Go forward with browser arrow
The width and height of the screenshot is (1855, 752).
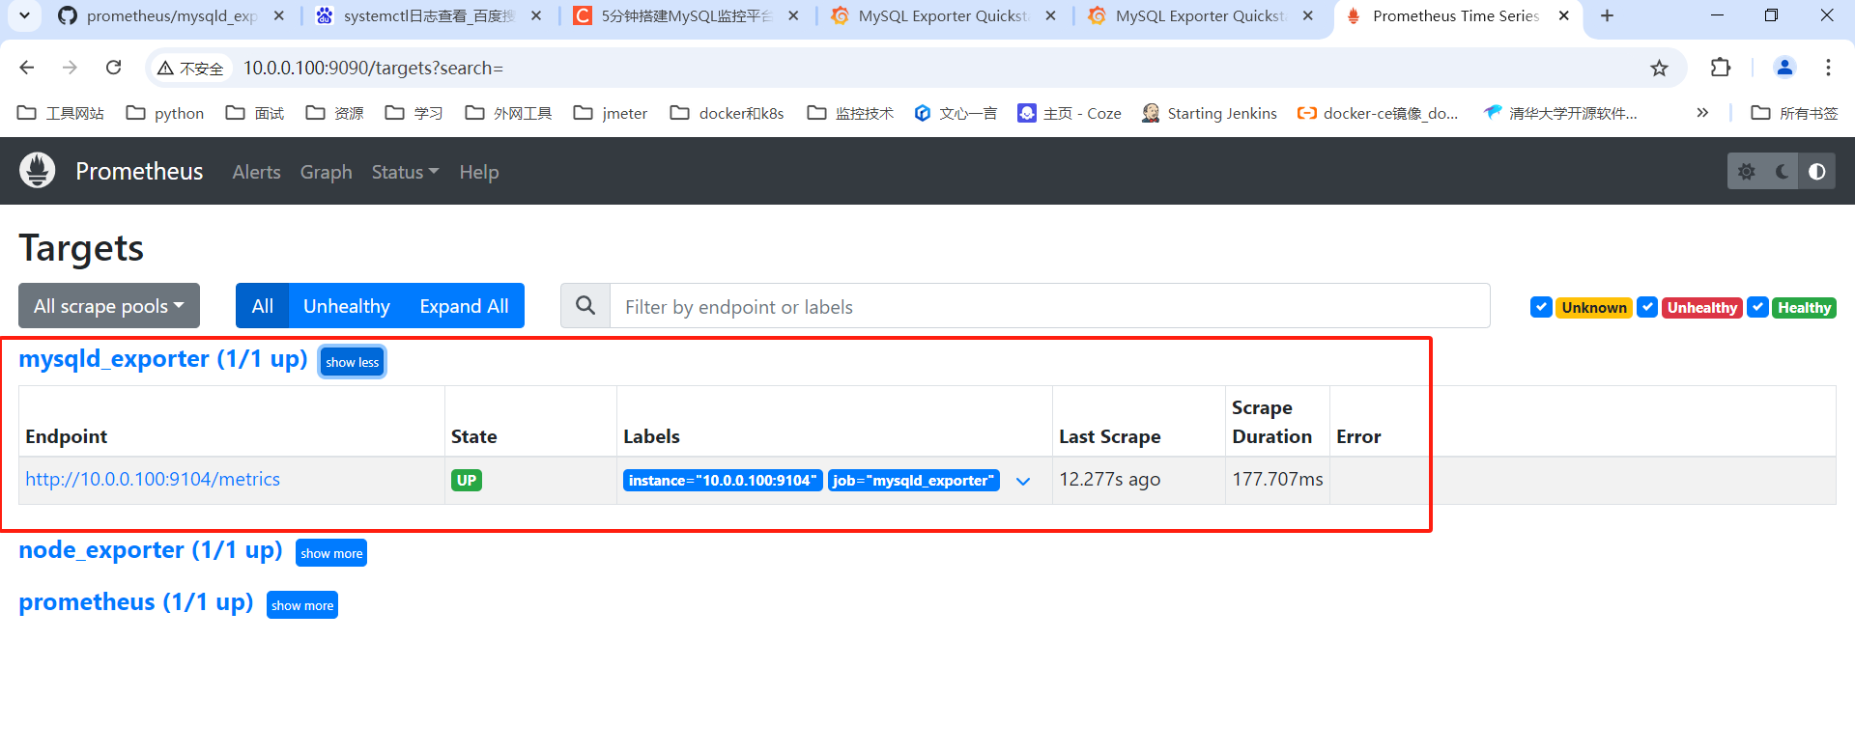coord(70,68)
